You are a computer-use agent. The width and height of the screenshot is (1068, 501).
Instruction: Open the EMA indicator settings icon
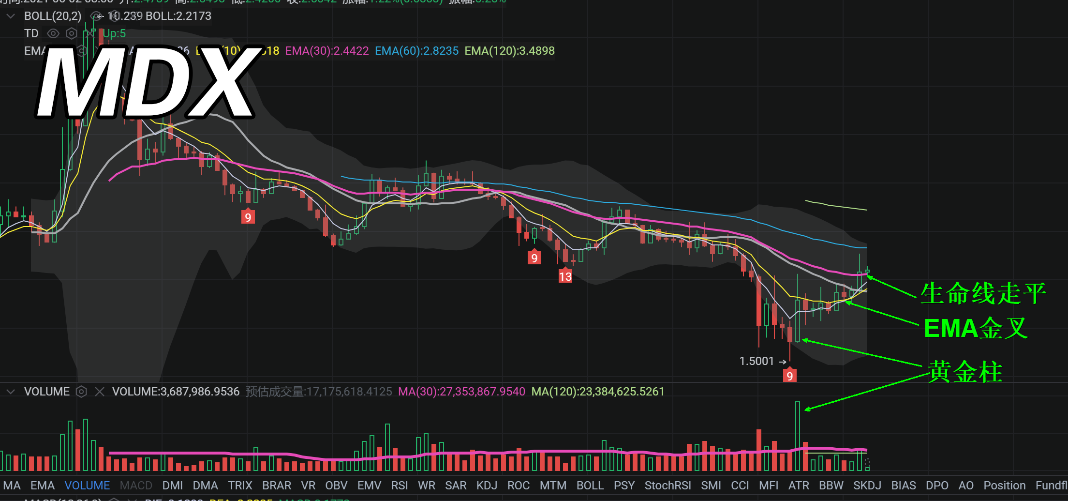pos(82,51)
